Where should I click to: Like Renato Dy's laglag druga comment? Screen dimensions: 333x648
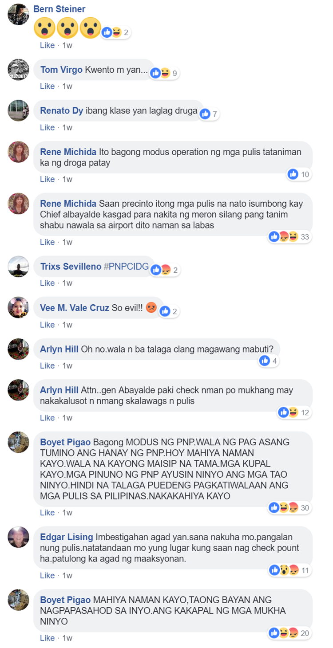(47, 127)
